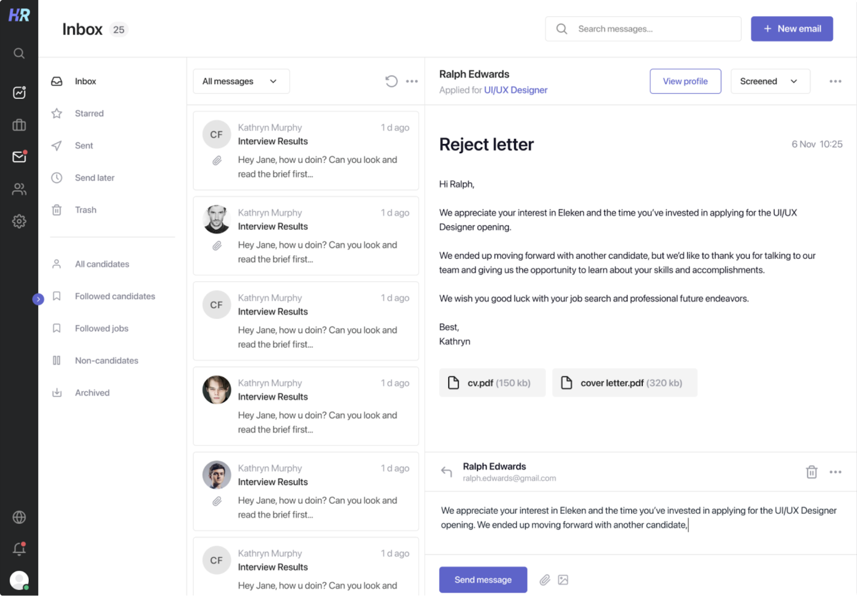857x596 pixels.
Task: Open the mail icon with notification dot
Action: [19, 157]
